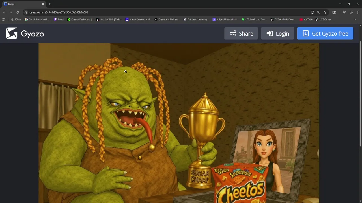362x203 pixels.
Task: Click the install app icon in address bar
Action: pos(313,12)
